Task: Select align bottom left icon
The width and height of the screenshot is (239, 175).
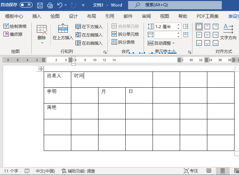Action: coord(199,43)
